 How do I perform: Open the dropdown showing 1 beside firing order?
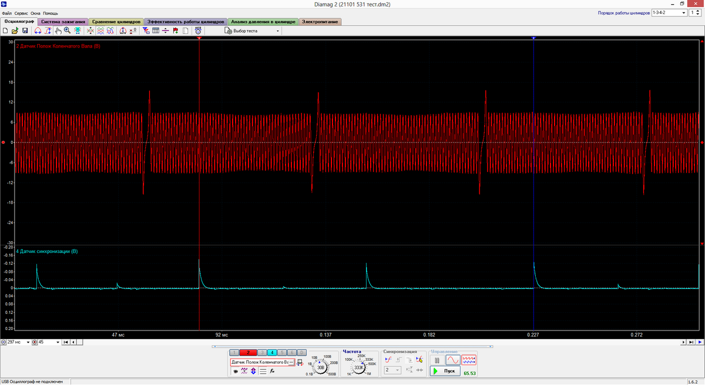(696, 12)
